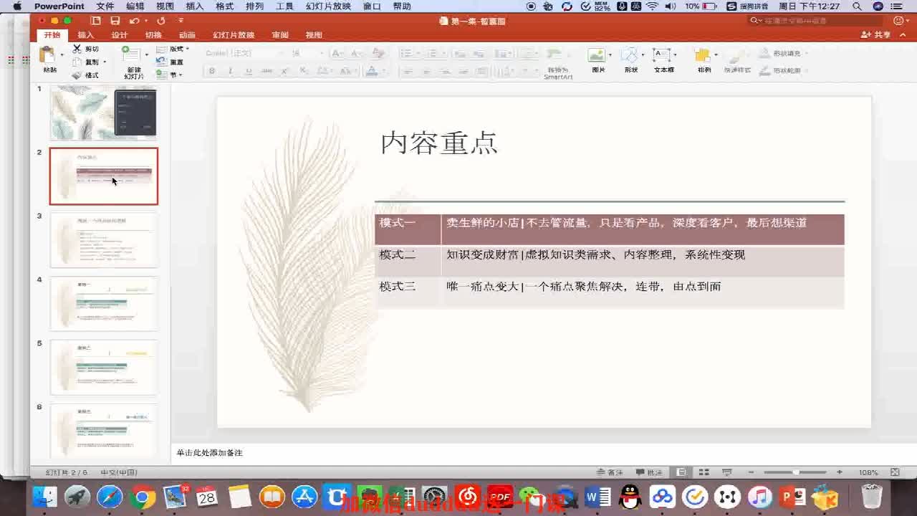Click the 批注 comments icon in status bar
Image resolution: width=917 pixels, height=516 pixels.
(x=650, y=472)
